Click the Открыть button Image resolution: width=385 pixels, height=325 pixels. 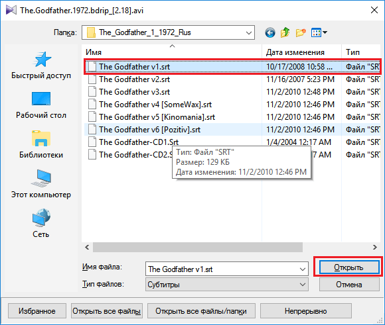pos(348,267)
